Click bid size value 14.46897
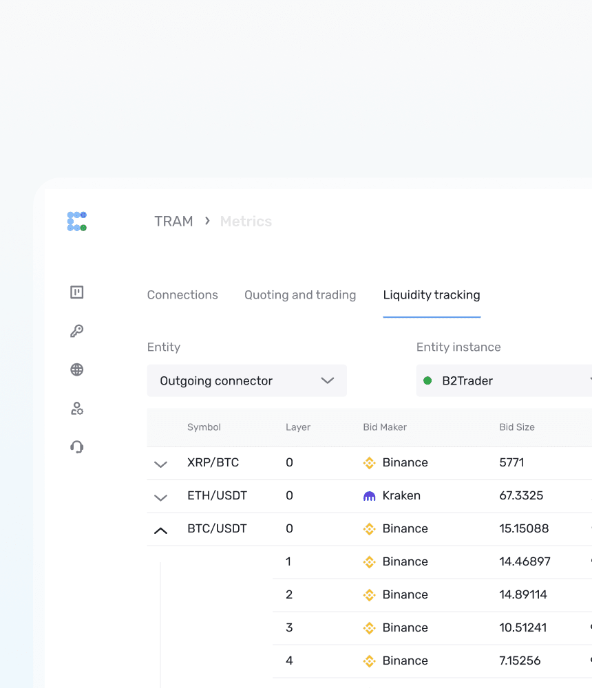This screenshot has height=688, width=592. (525, 561)
